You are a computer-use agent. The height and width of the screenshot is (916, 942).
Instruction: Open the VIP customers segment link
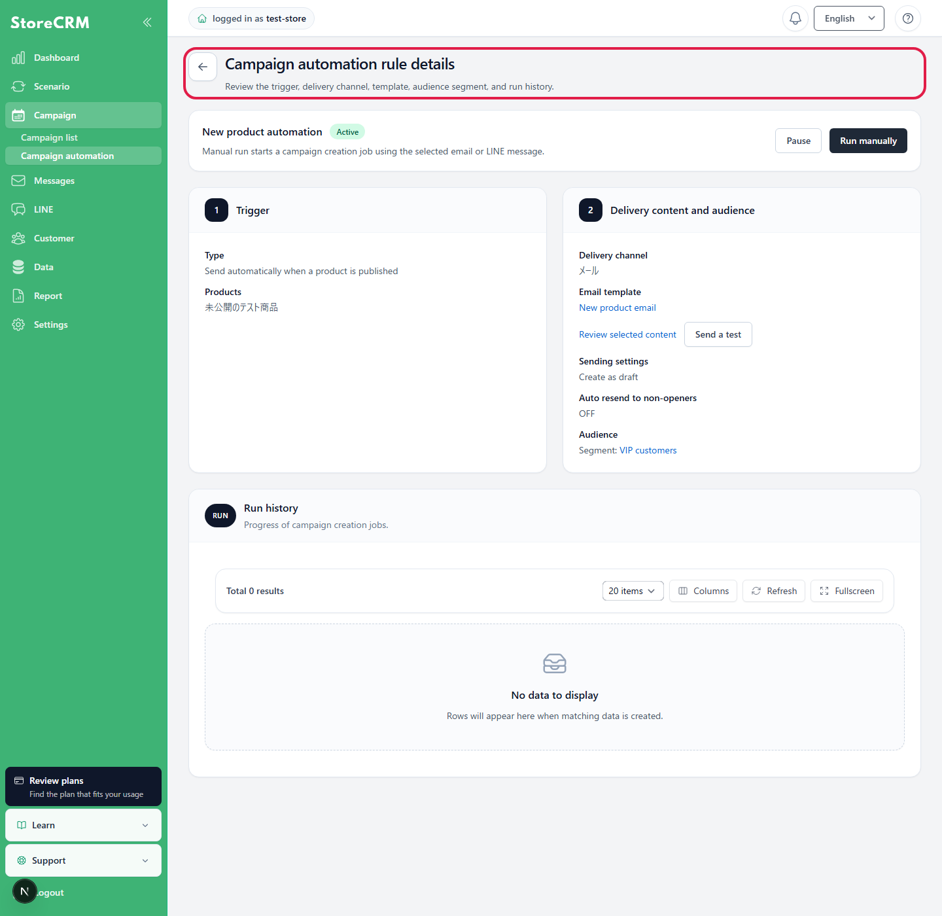click(x=648, y=450)
